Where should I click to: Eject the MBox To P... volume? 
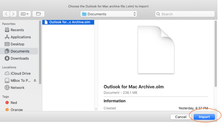[x=35, y=80]
